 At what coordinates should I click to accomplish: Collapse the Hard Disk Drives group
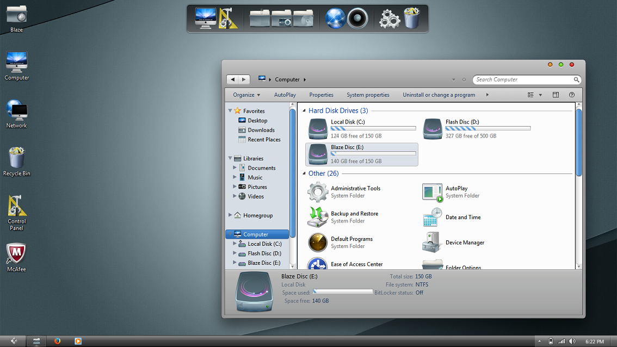point(304,111)
